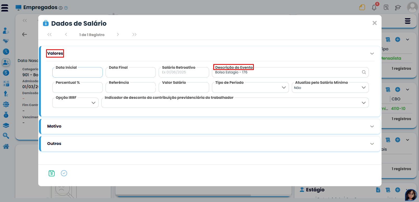Click the circular confirm checkmark icon

point(64,173)
